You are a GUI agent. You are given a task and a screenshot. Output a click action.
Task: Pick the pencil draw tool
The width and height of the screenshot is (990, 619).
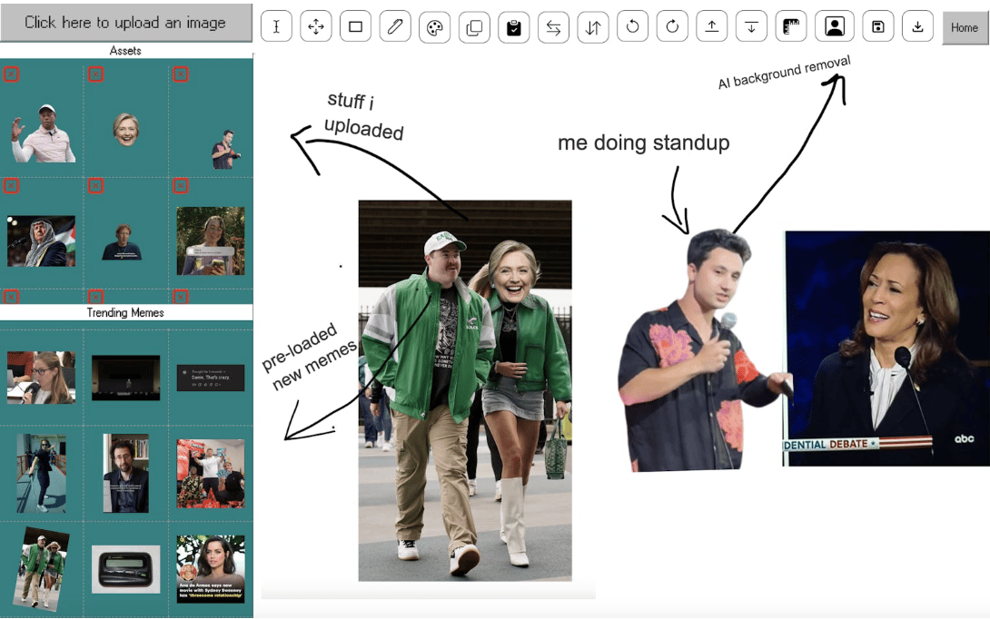pos(395,26)
